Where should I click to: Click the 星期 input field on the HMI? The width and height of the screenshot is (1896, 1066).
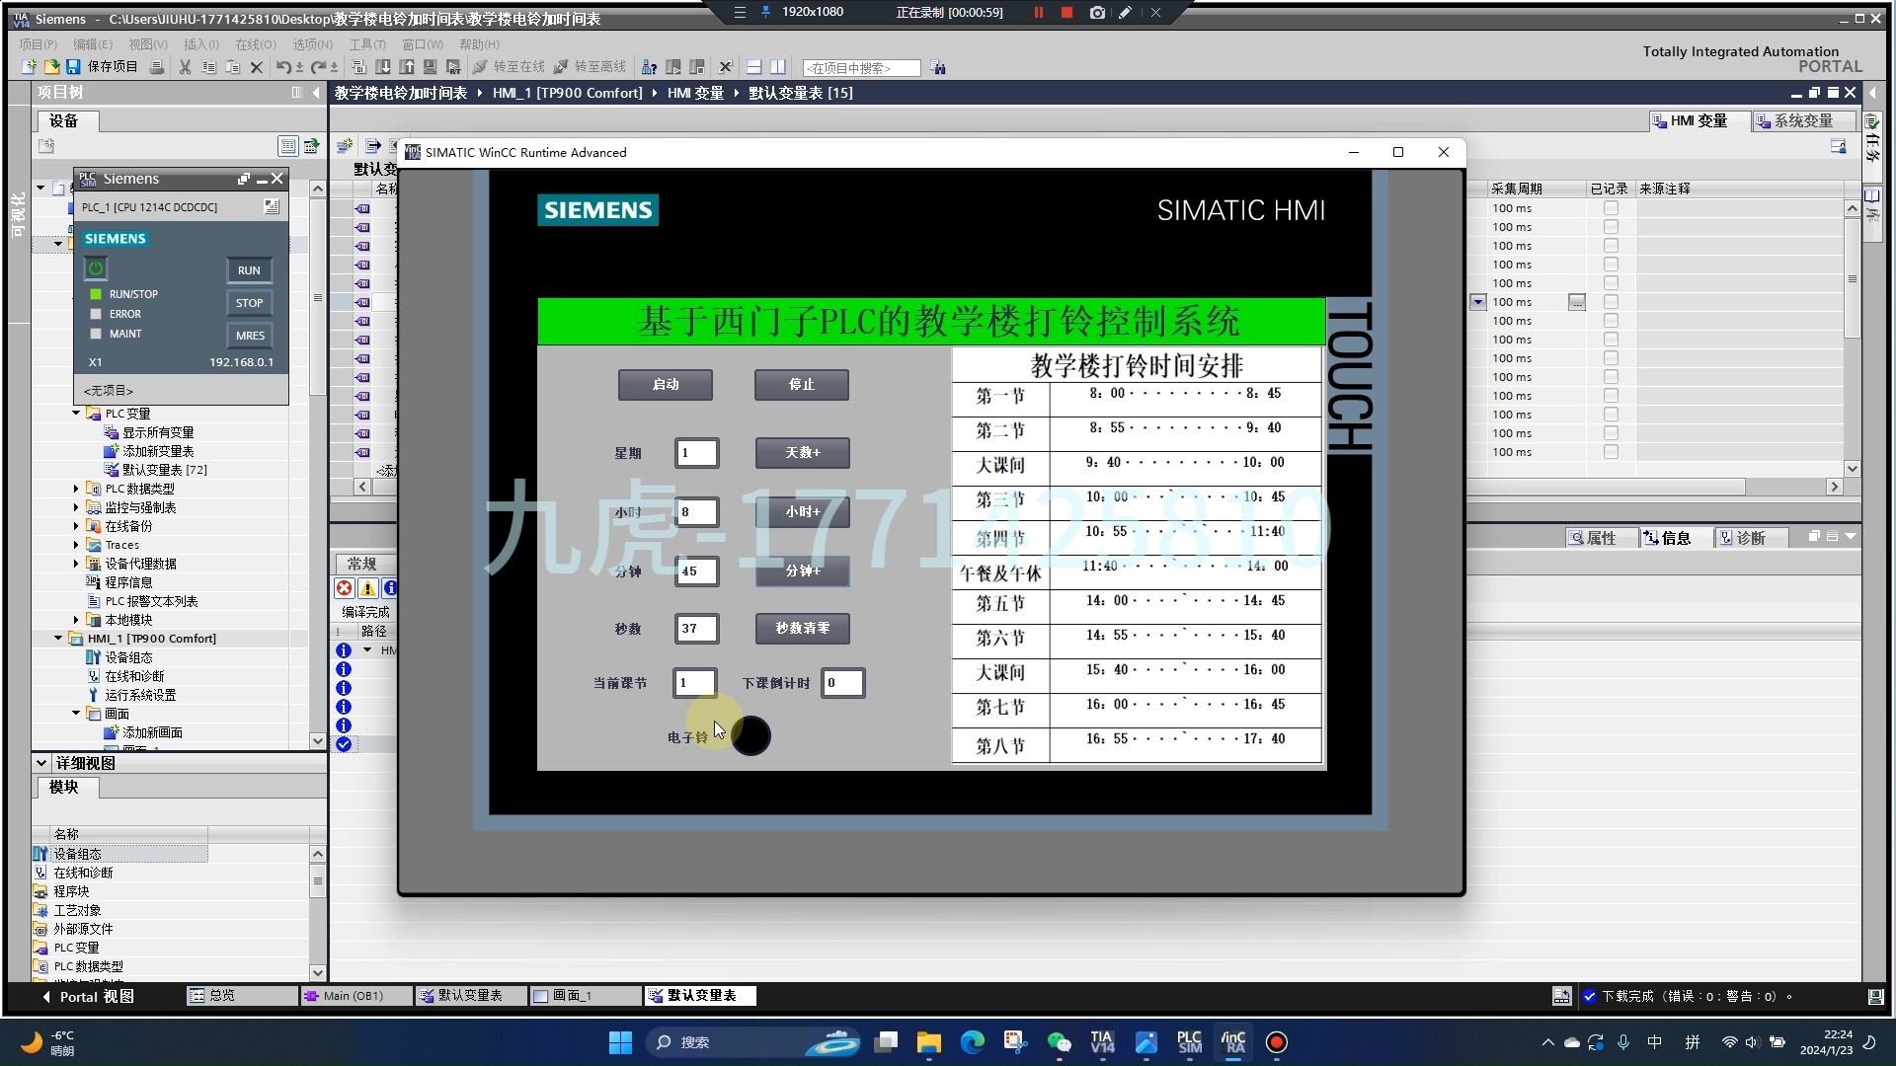tap(696, 453)
